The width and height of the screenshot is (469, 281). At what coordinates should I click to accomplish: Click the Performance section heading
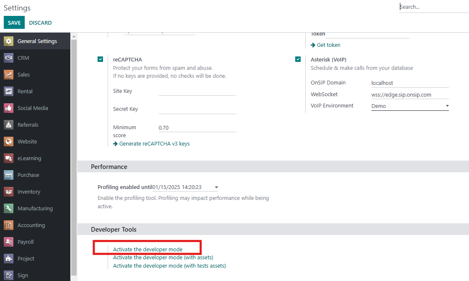pos(109,166)
